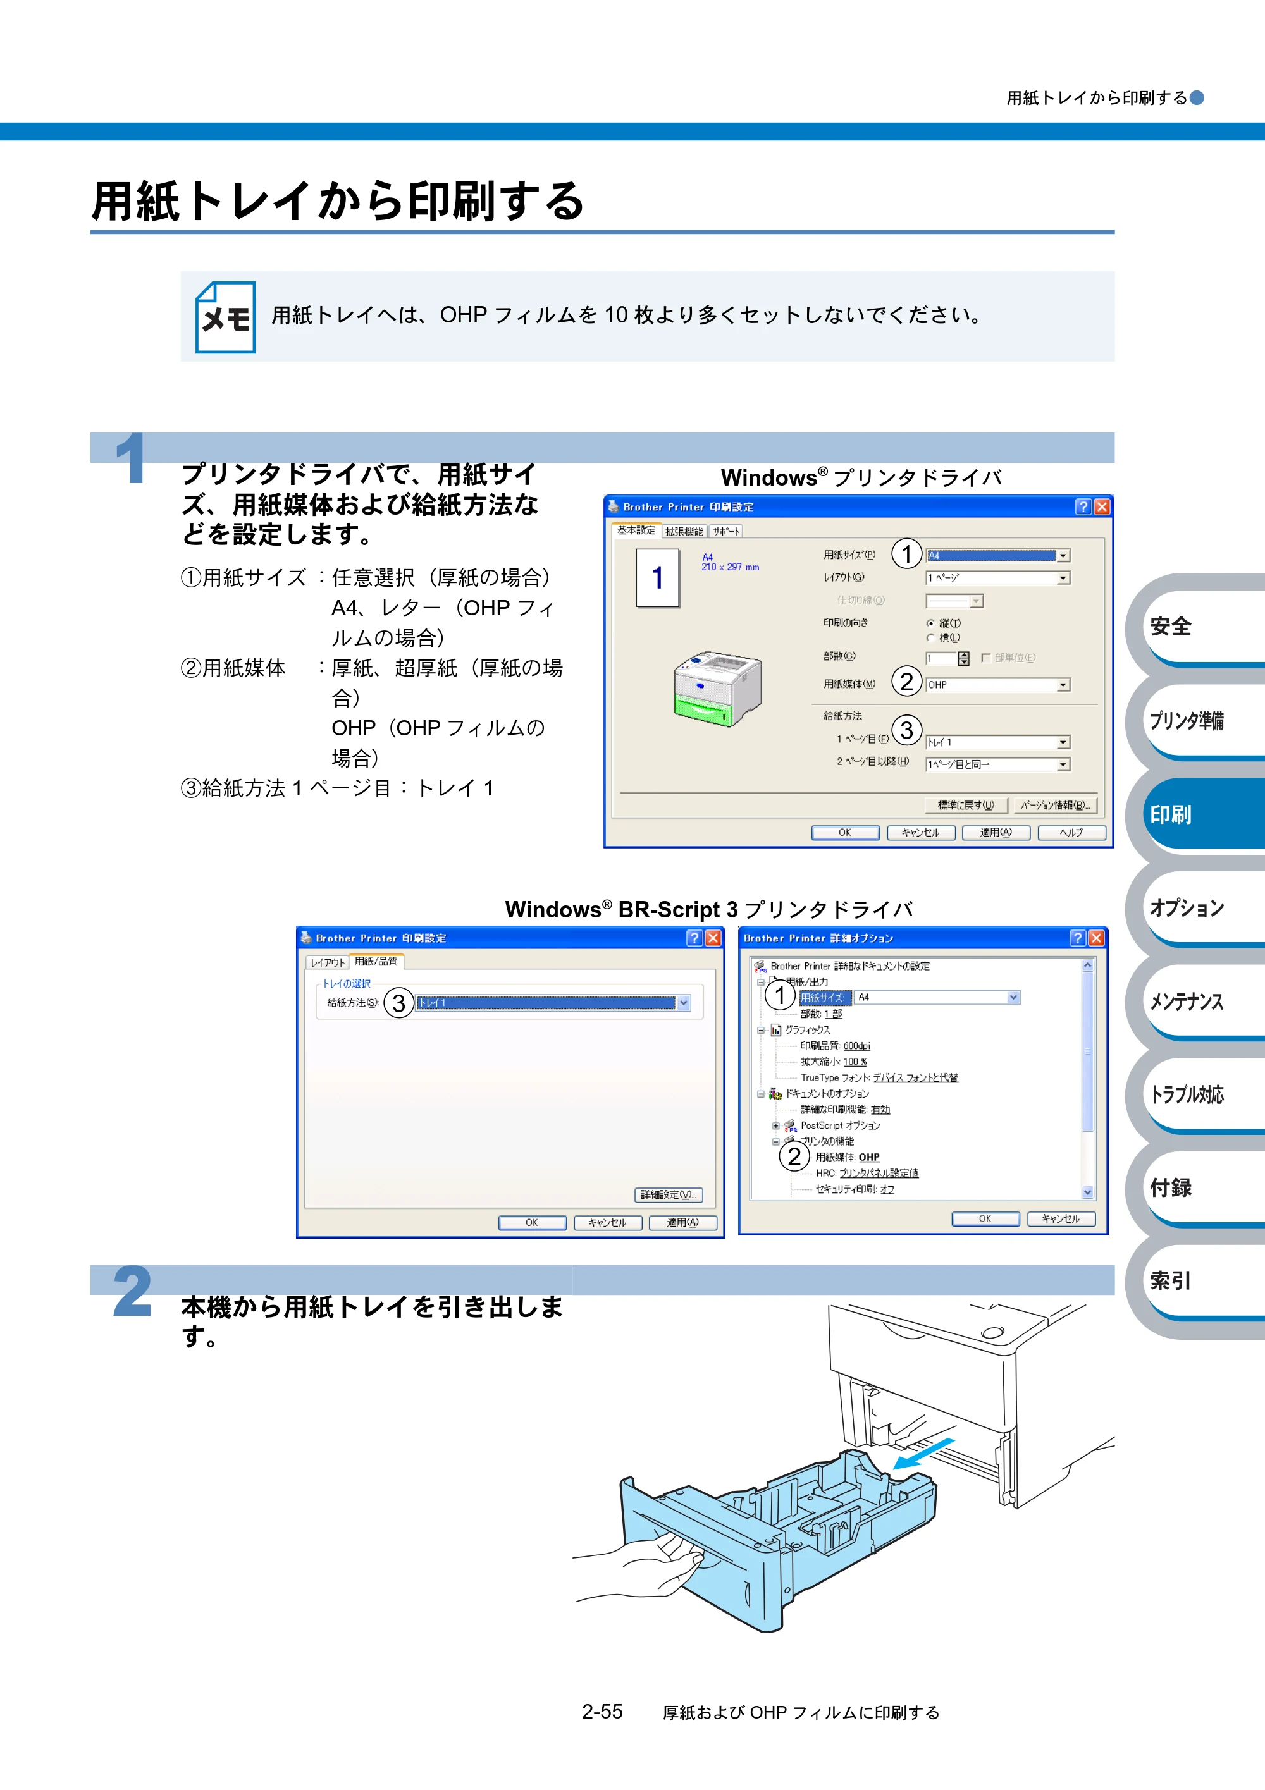Screen dimensions: 1265x1790
Task: Switch to the 拡張機能 tab
Action: click(x=684, y=532)
